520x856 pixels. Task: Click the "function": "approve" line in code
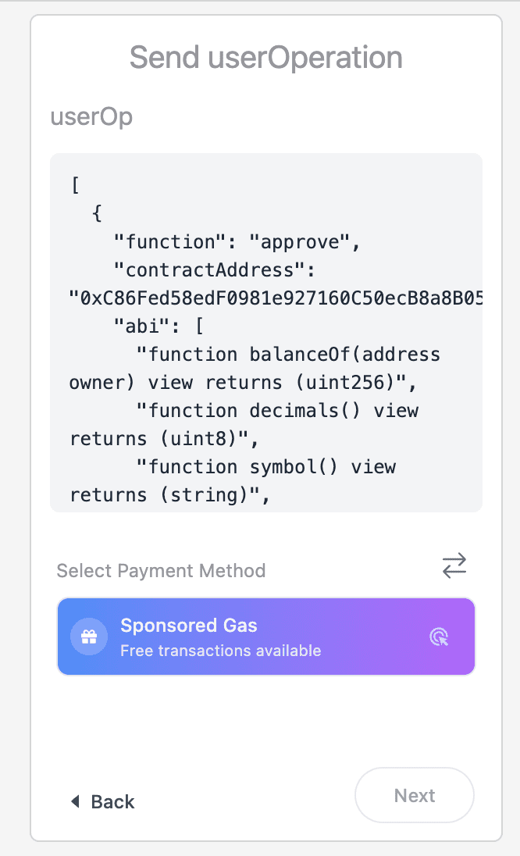[x=237, y=242]
